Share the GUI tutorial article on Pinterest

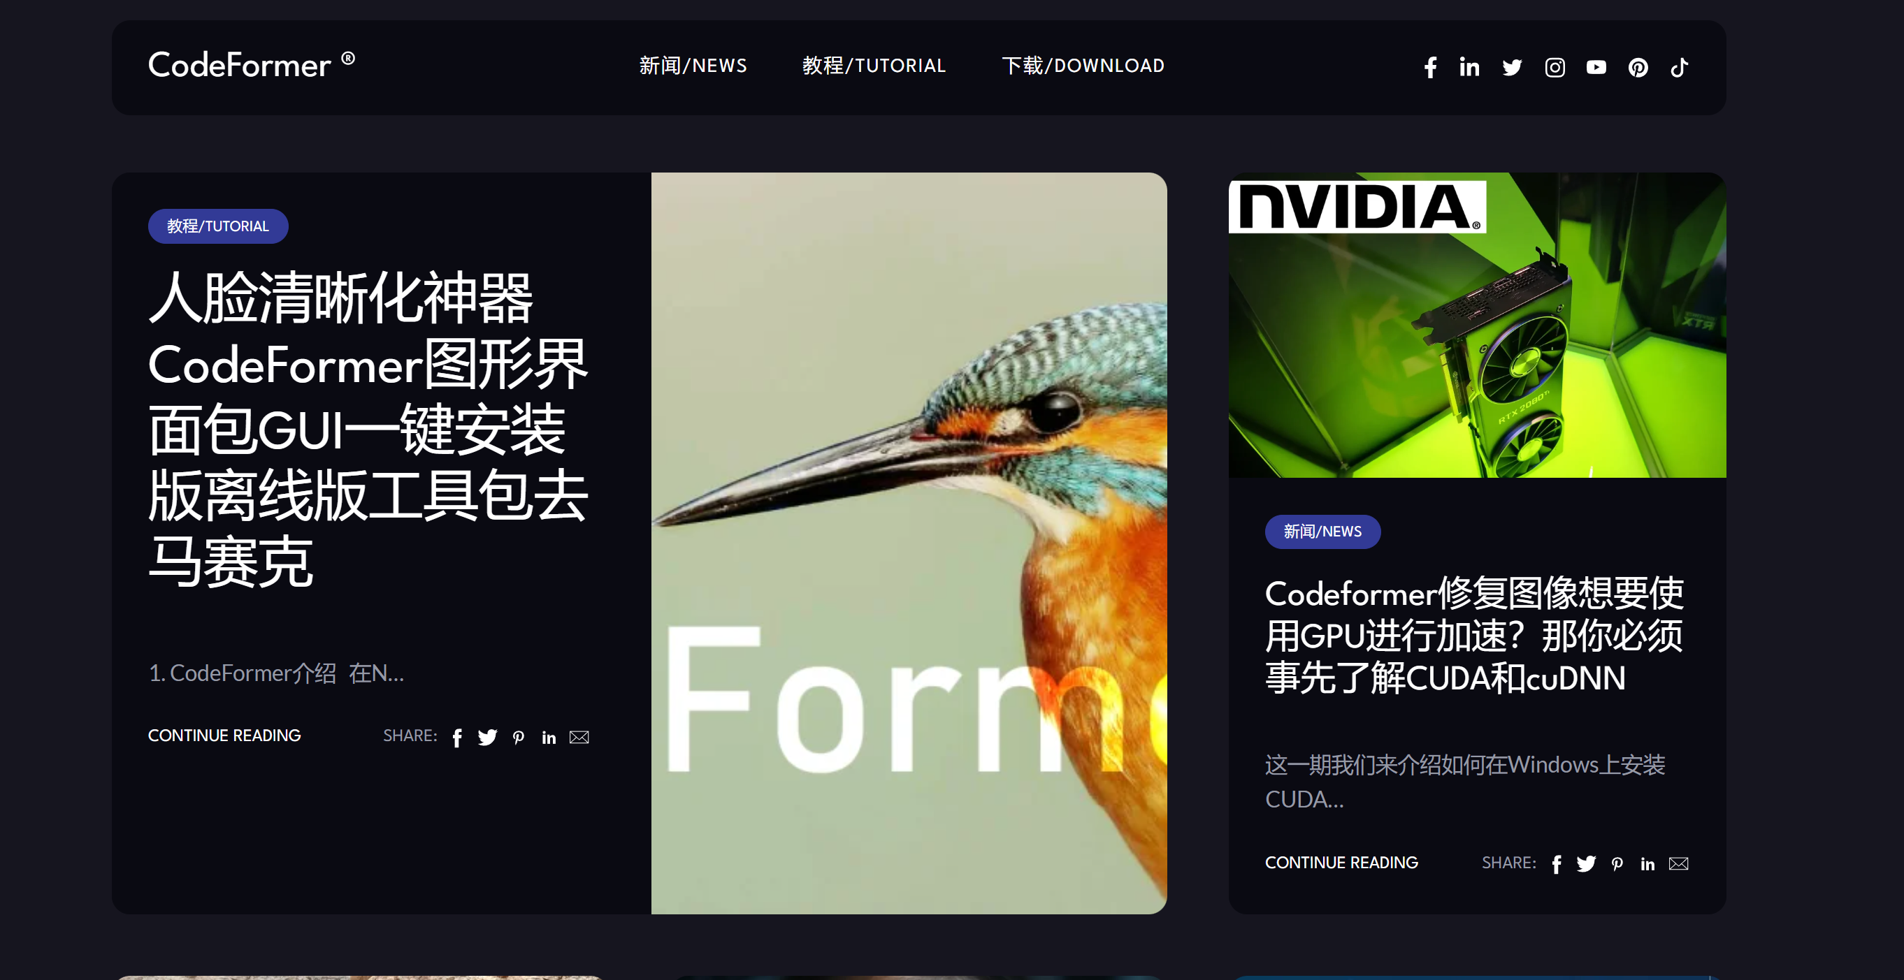(518, 737)
